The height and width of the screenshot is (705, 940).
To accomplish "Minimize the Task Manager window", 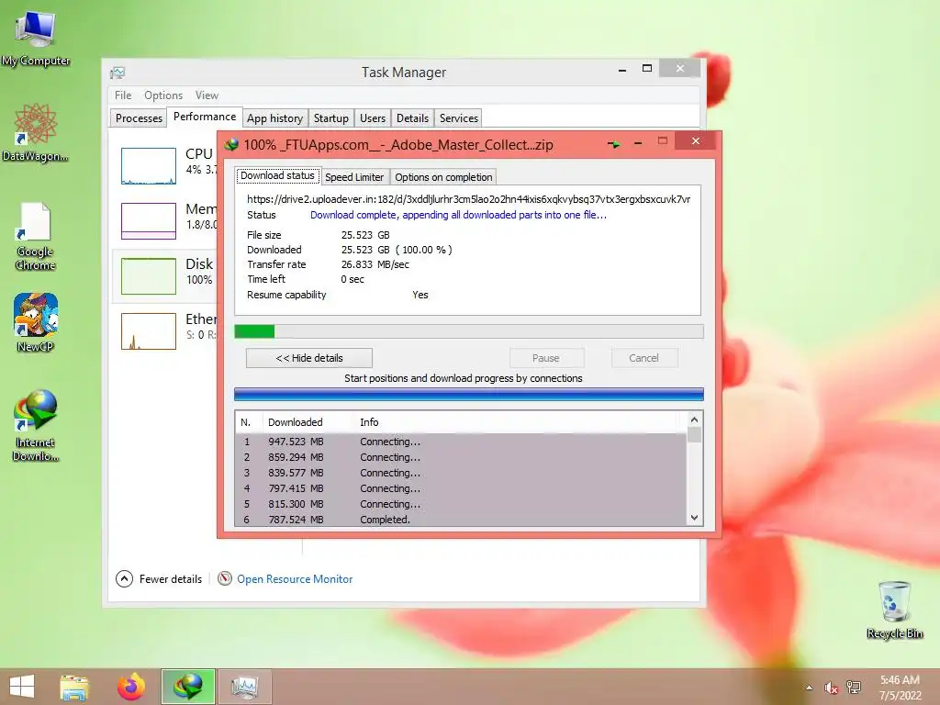I will click(622, 70).
